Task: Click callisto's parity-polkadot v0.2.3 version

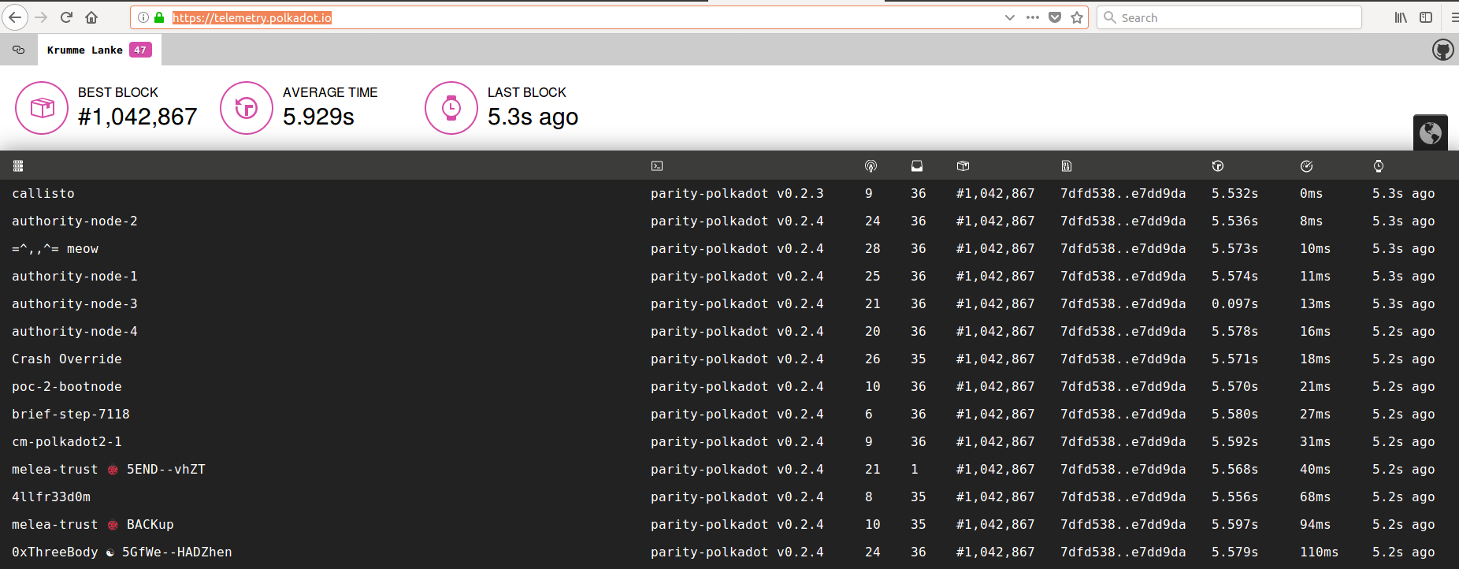Action: [737, 193]
